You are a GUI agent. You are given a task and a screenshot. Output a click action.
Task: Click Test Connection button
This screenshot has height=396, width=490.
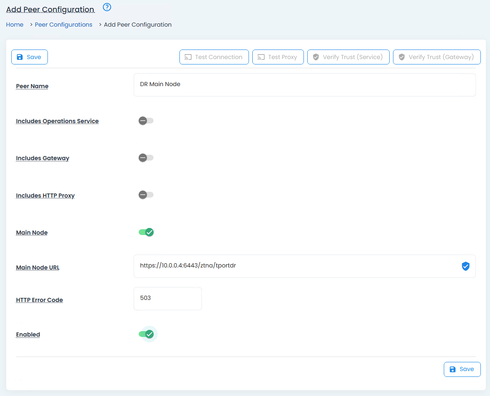214,57
